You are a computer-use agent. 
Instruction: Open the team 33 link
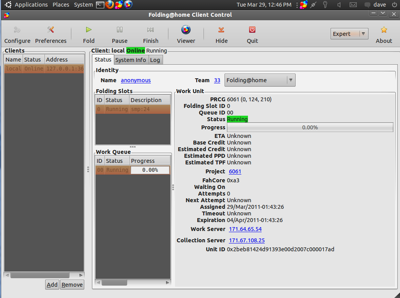click(x=217, y=80)
